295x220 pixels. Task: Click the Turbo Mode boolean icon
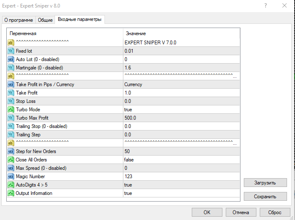coord(11,110)
